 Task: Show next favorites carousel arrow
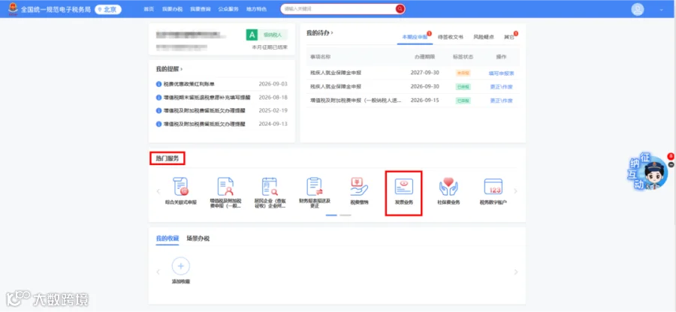click(x=515, y=272)
